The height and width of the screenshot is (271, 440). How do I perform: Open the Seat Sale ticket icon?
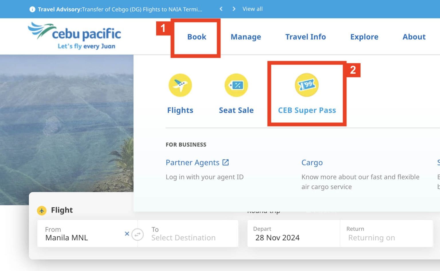(236, 85)
